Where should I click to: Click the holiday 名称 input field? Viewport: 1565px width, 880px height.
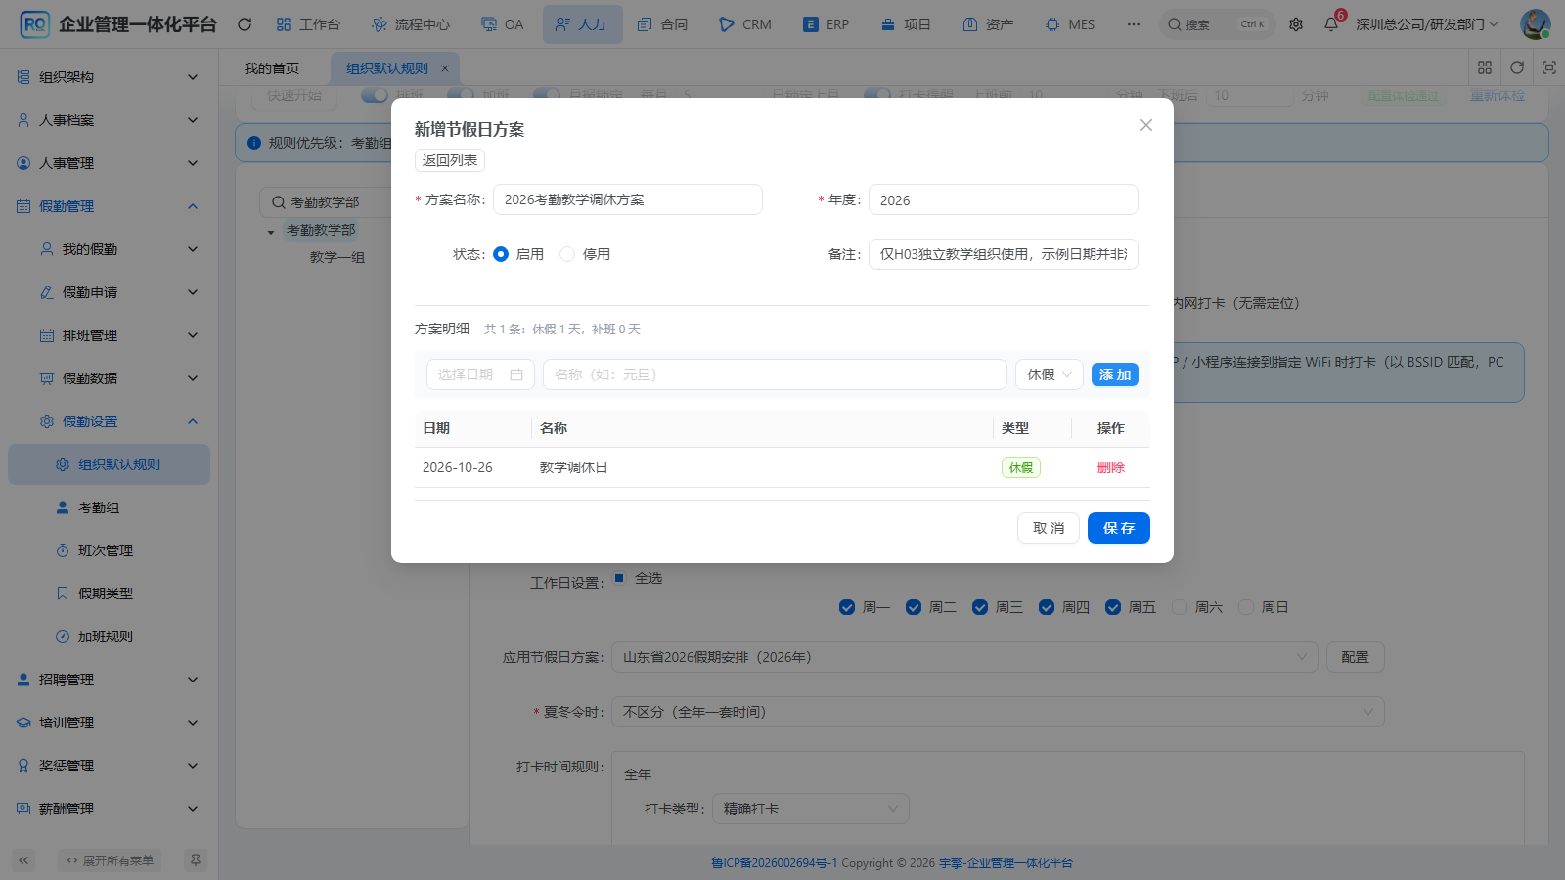[x=775, y=374]
